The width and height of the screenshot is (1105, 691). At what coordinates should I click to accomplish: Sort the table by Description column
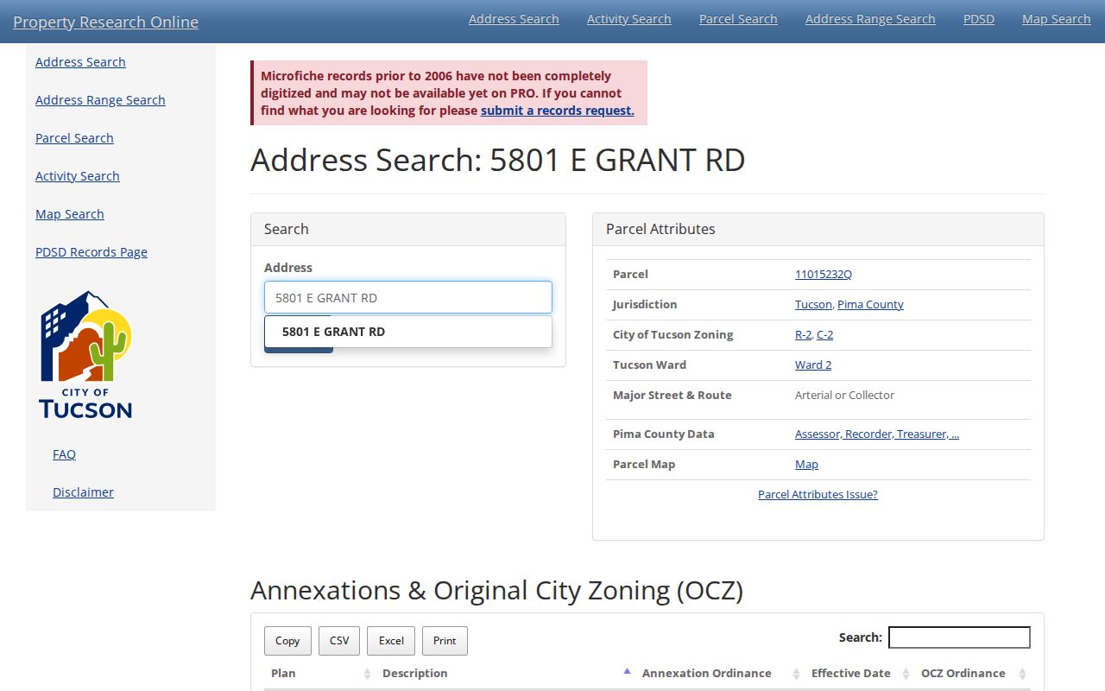[x=505, y=674]
